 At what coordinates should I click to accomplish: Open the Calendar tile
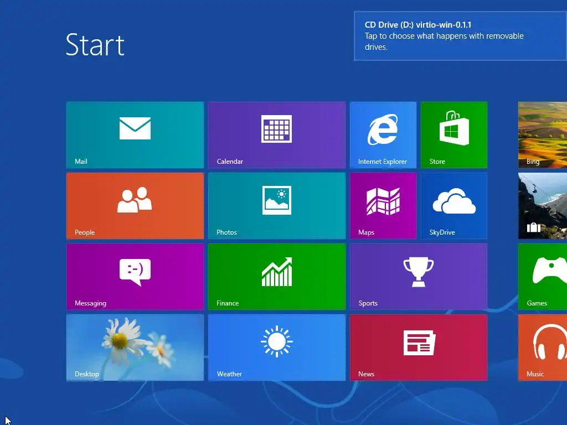point(277,135)
